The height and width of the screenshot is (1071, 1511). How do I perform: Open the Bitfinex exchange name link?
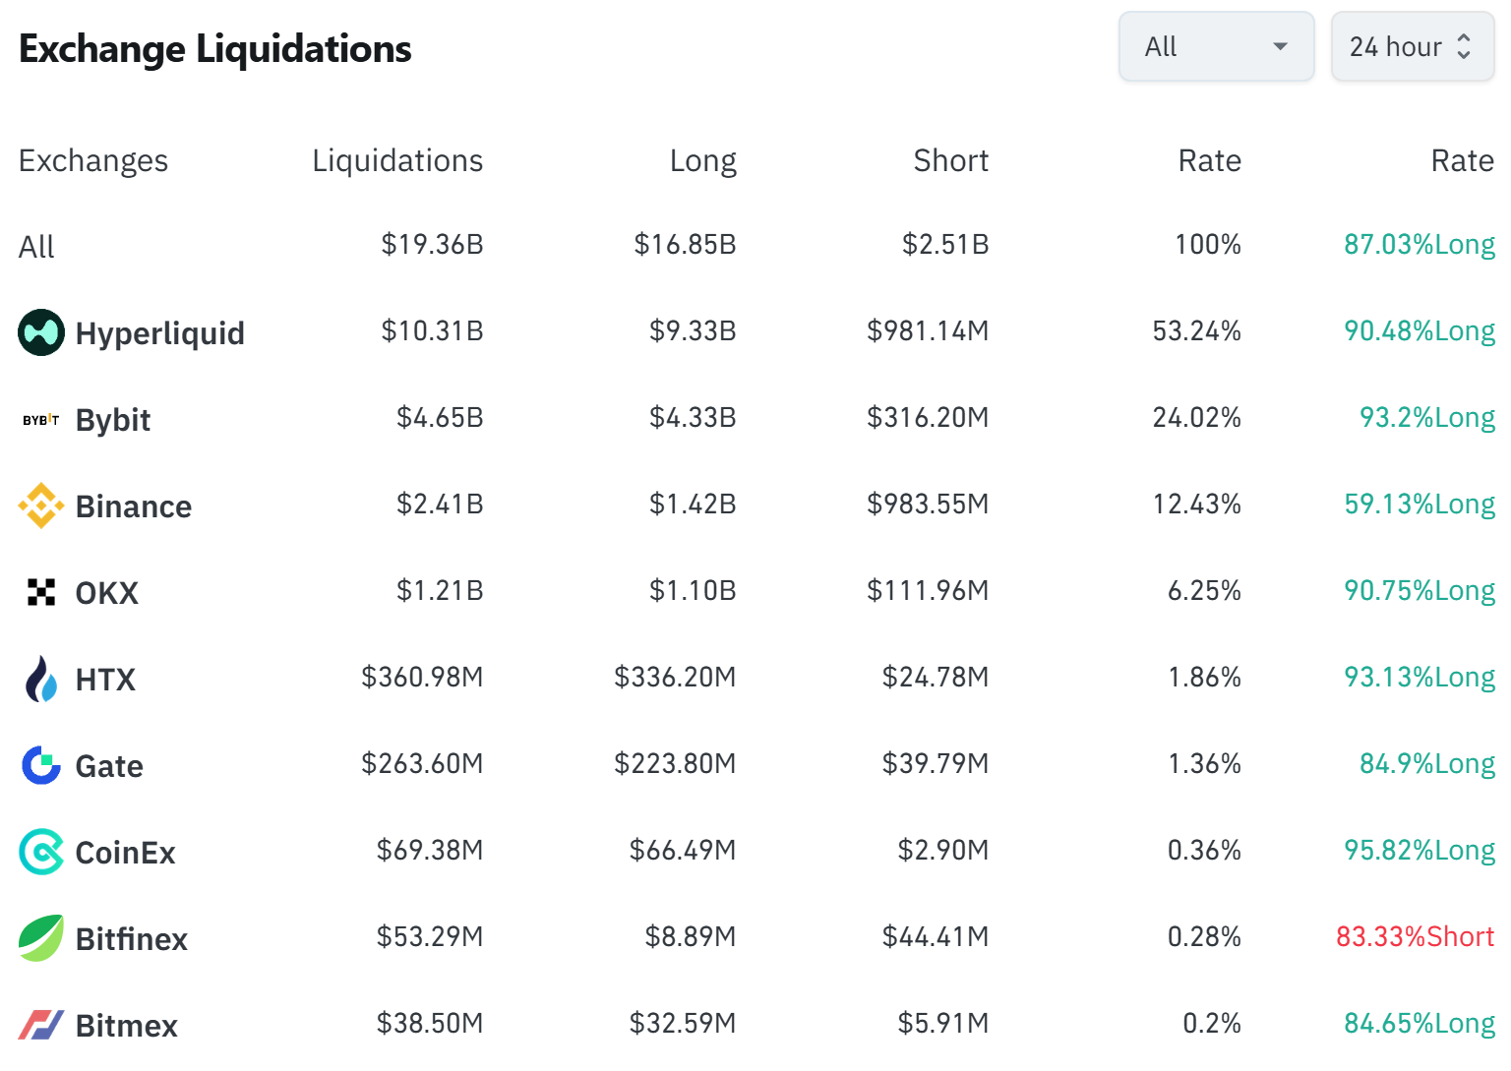(132, 939)
